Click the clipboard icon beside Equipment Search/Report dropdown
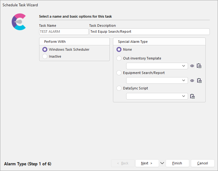Viewport: 218px width, 171px height. (x=199, y=81)
